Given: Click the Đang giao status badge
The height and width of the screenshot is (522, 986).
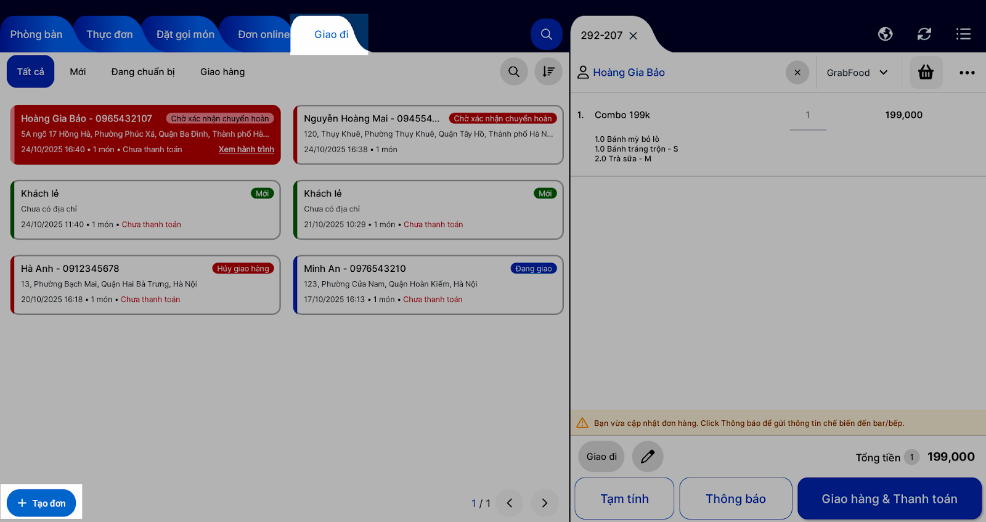Looking at the screenshot, I should [x=534, y=269].
